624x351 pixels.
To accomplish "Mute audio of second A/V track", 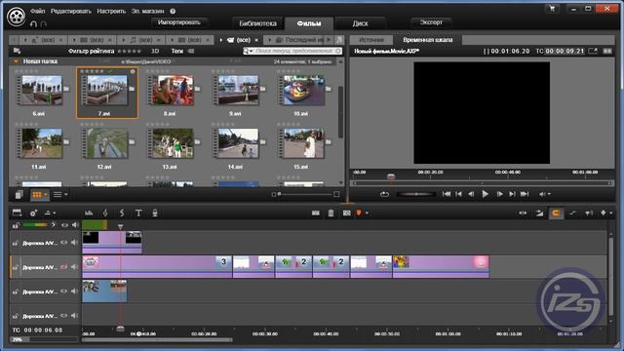I will [x=74, y=267].
